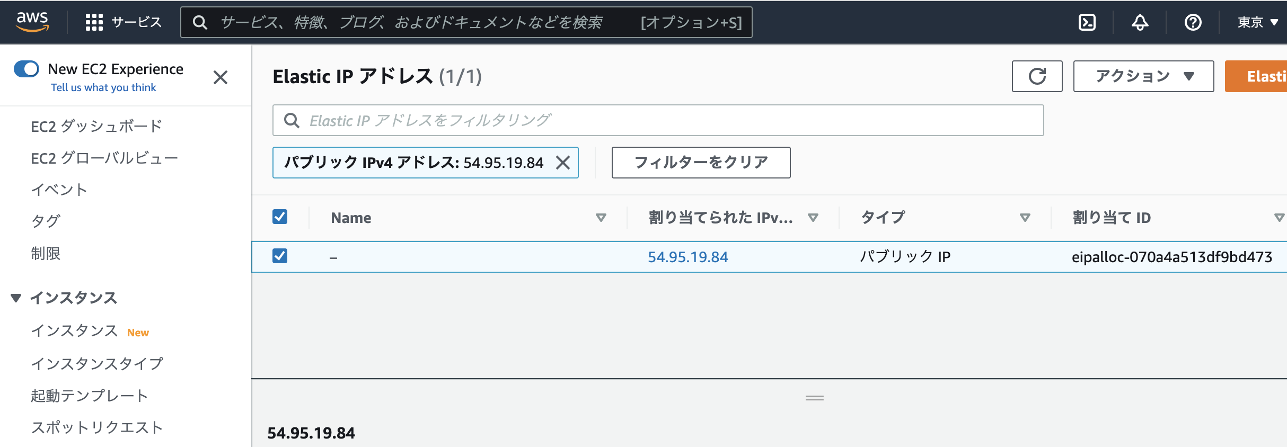
Task: Uncheck the 54.95.19.84 row checkbox
Action: [280, 256]
